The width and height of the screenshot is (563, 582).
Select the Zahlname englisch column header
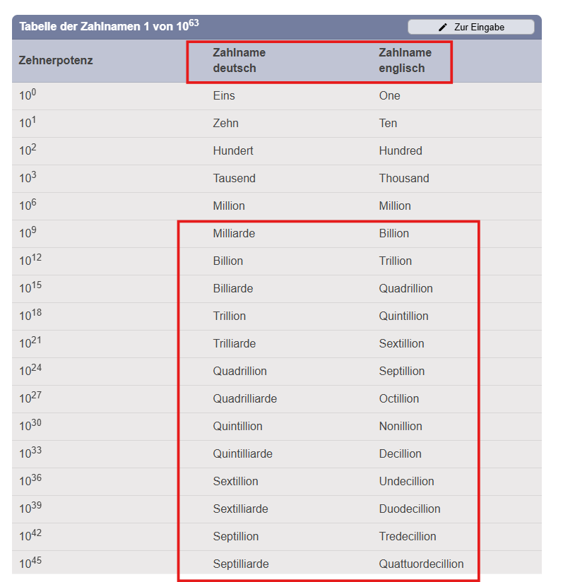click(x=405, y=60)
